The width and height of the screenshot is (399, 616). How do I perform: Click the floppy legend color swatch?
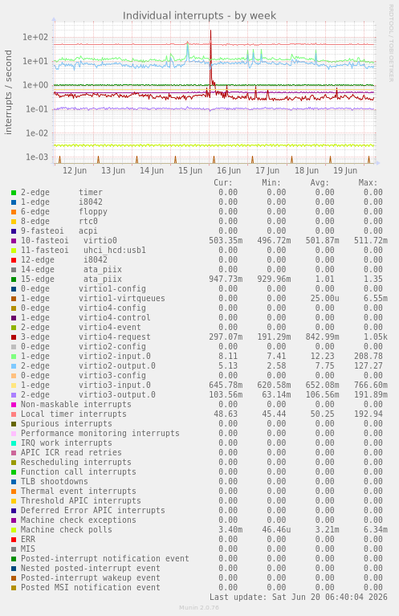click(14, 212)
